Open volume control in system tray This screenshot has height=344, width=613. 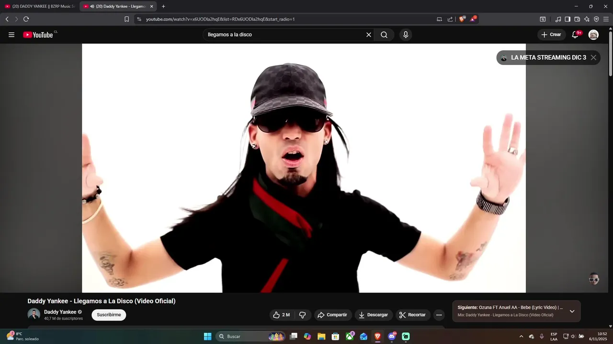pos(573,336)
